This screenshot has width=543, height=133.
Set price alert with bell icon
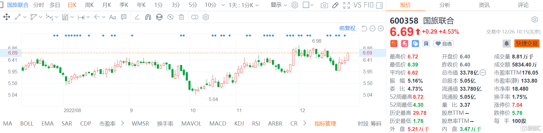coord(507,44)
